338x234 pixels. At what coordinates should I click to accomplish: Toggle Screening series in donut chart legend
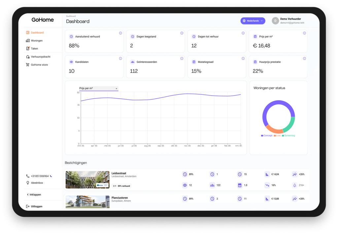click(x=288, y=136)
